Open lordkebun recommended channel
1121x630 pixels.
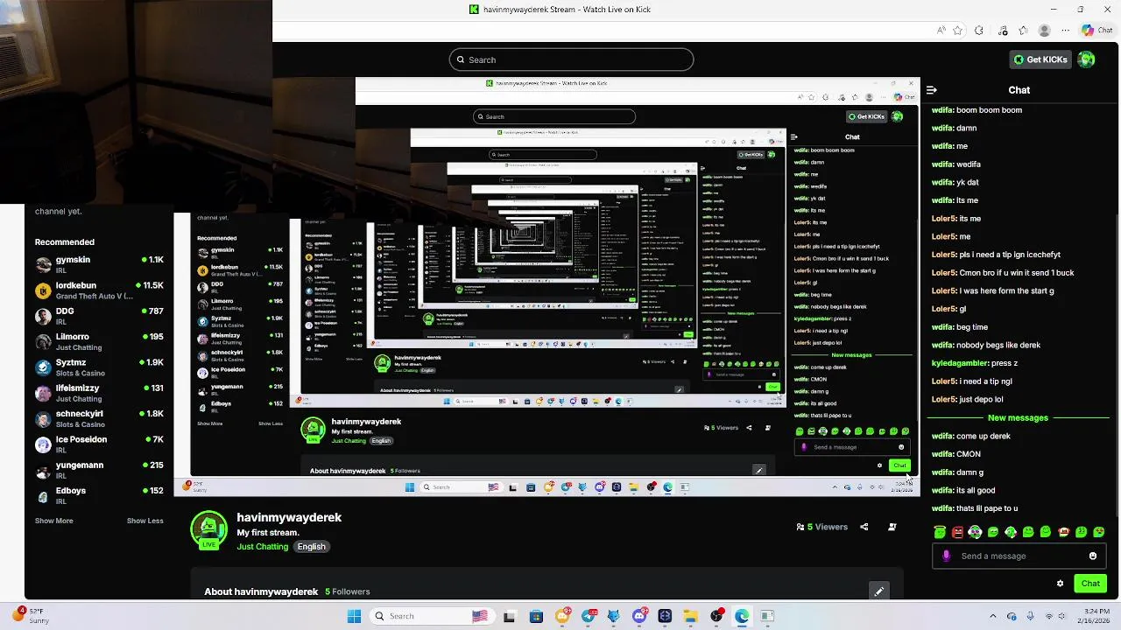[x=99, y=290]
